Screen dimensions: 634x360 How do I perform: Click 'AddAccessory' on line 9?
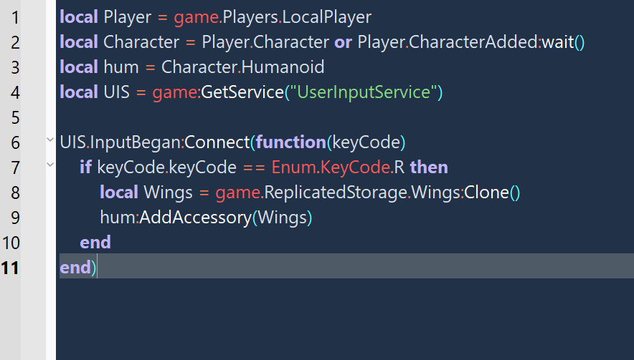tap(196, 218)
